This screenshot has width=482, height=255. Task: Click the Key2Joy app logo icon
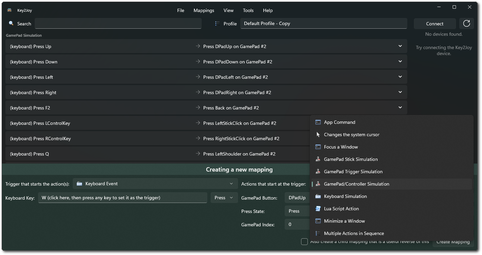click(x=9, y=10)
